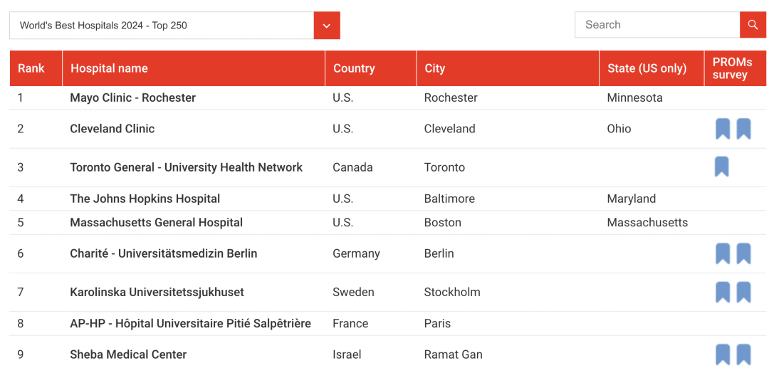Viewport: 769px width, 373px height.
Task: Click second bookmark icon in Cleveland Clinic row
Action: click(743, 129)
